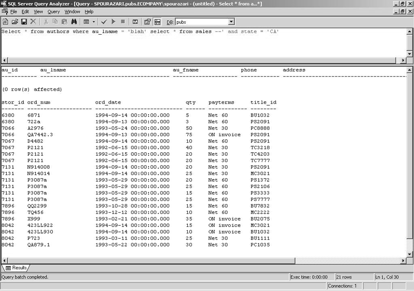
Task: Click title id PC8888
Action: [x=260, y=128]
